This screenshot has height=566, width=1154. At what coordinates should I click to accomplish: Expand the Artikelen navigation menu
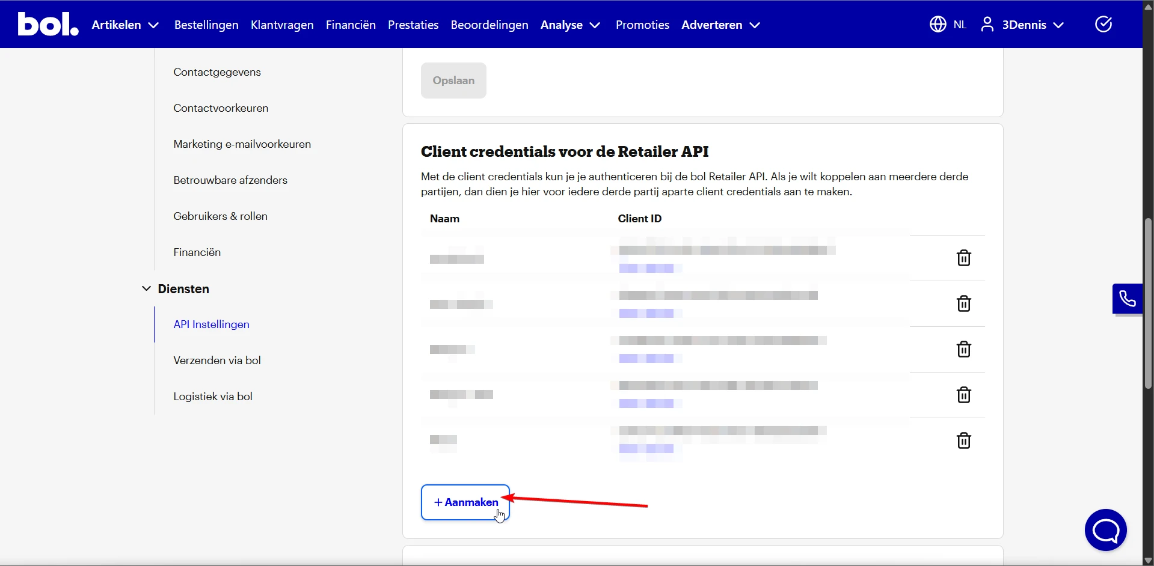124,25
